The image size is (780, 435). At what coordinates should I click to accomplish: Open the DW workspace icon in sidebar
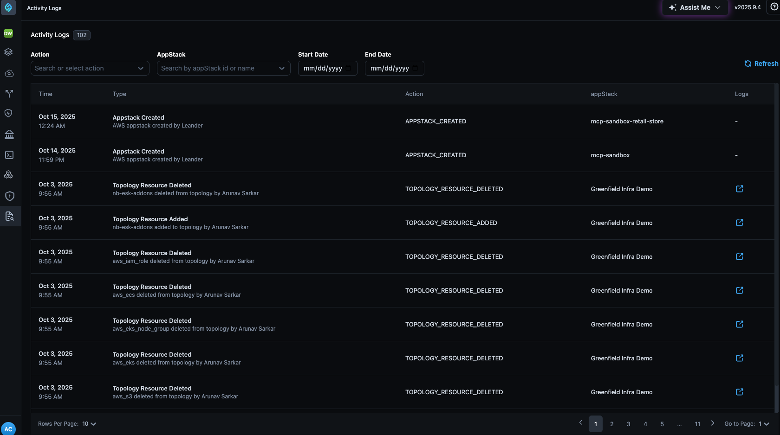[x=8, y=33]
